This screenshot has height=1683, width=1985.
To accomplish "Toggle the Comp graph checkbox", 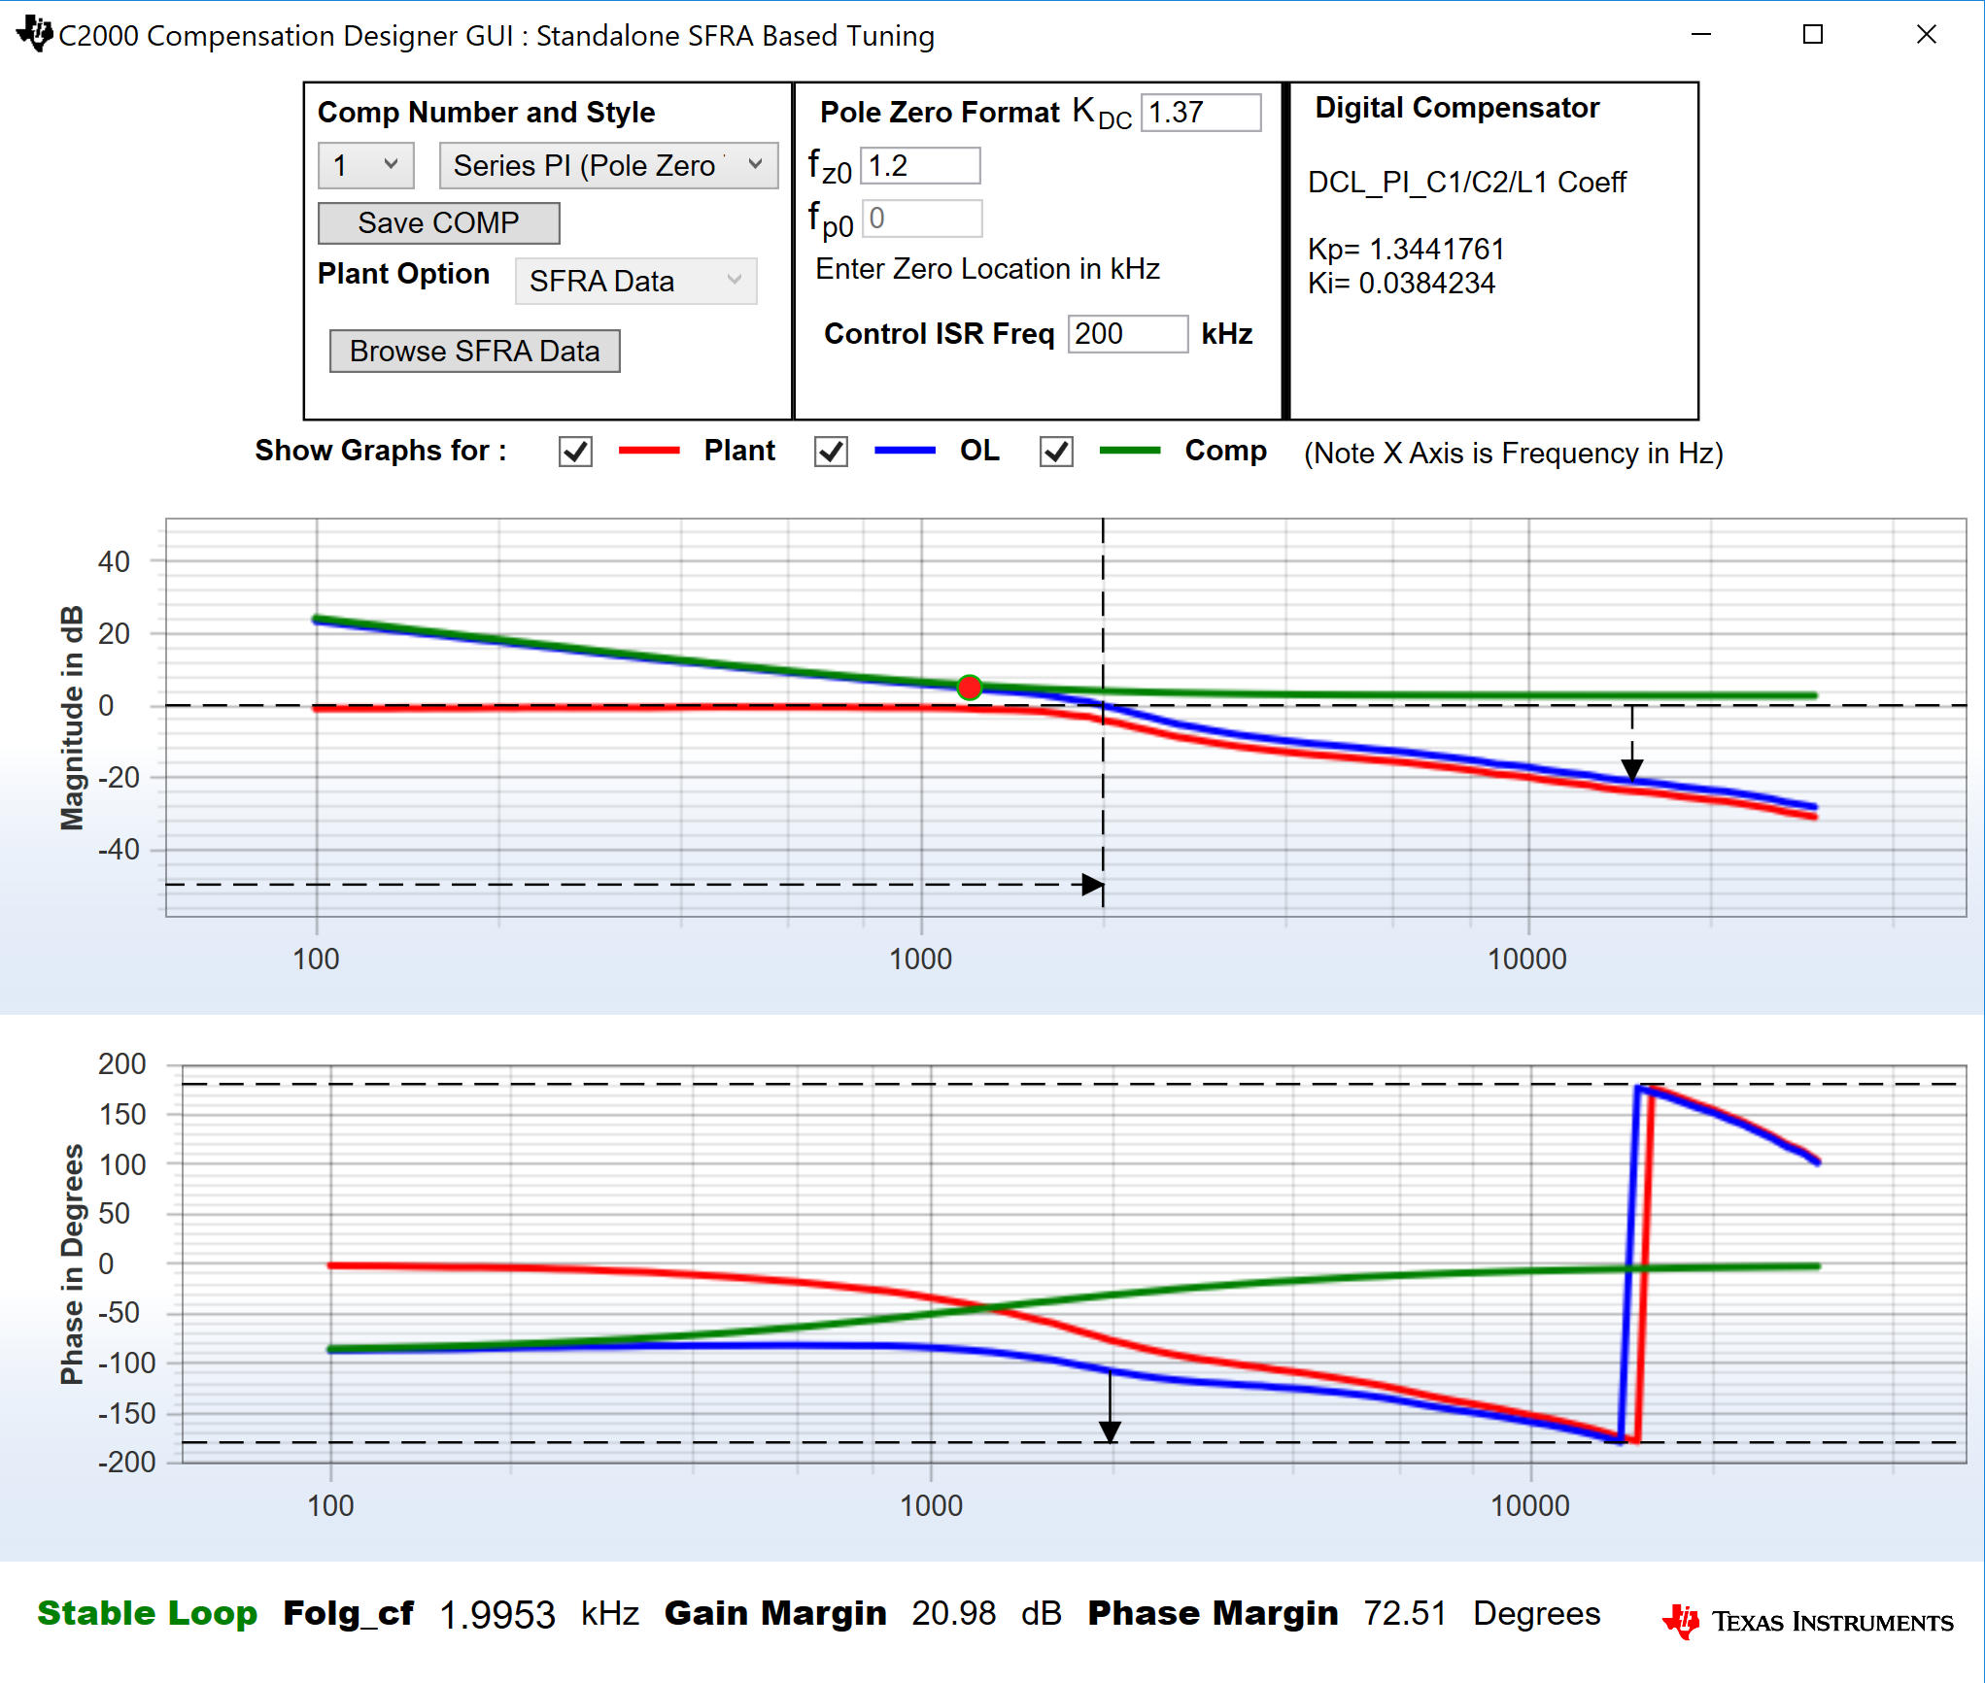I will click(x=1056, y=452).
